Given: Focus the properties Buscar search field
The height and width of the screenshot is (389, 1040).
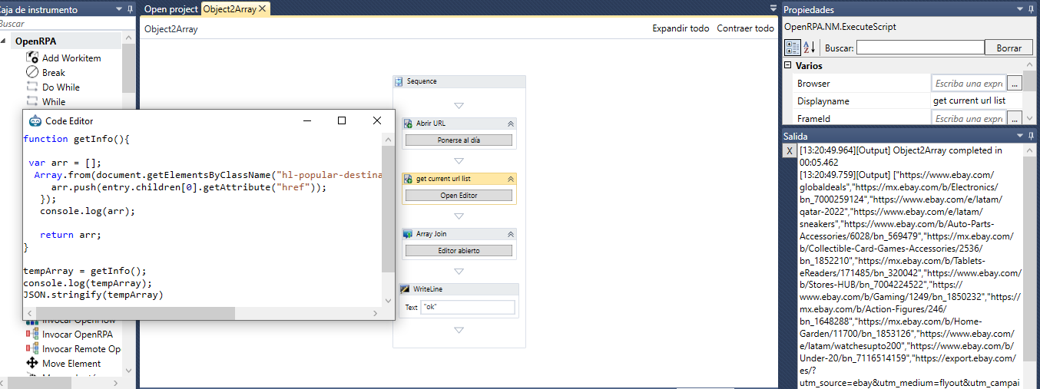Looking at the screenshot, I should point(920,48).
